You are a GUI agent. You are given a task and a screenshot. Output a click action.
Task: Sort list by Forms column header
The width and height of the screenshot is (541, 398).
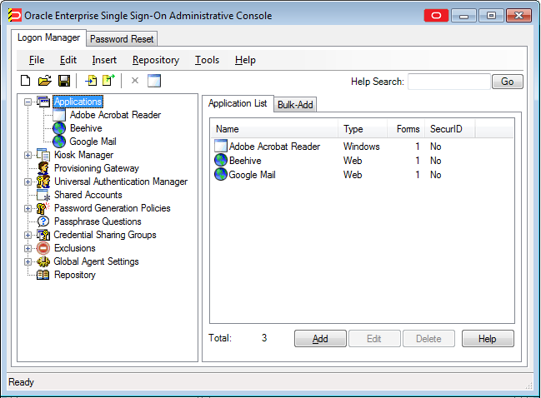(406, 129)
